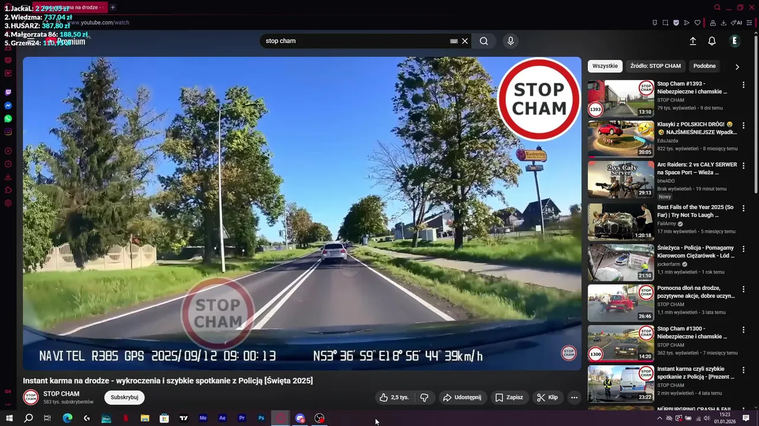Click the heart bookmark icon in address bar

coord(697,22)
